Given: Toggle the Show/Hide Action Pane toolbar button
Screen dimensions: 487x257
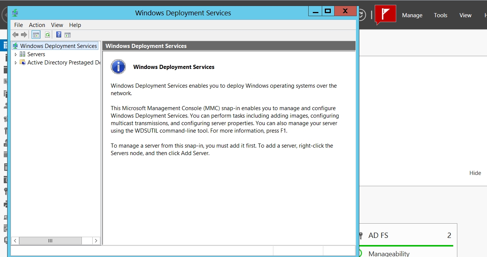Looking at the screenshot, I should 68,35.
